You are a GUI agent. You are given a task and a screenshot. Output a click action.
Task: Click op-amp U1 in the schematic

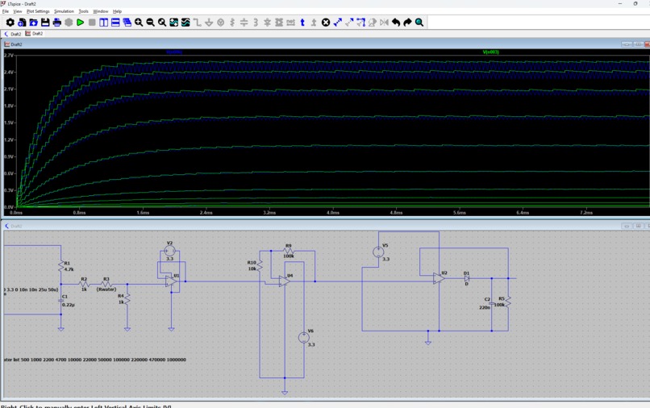click(x=171, y=281)
